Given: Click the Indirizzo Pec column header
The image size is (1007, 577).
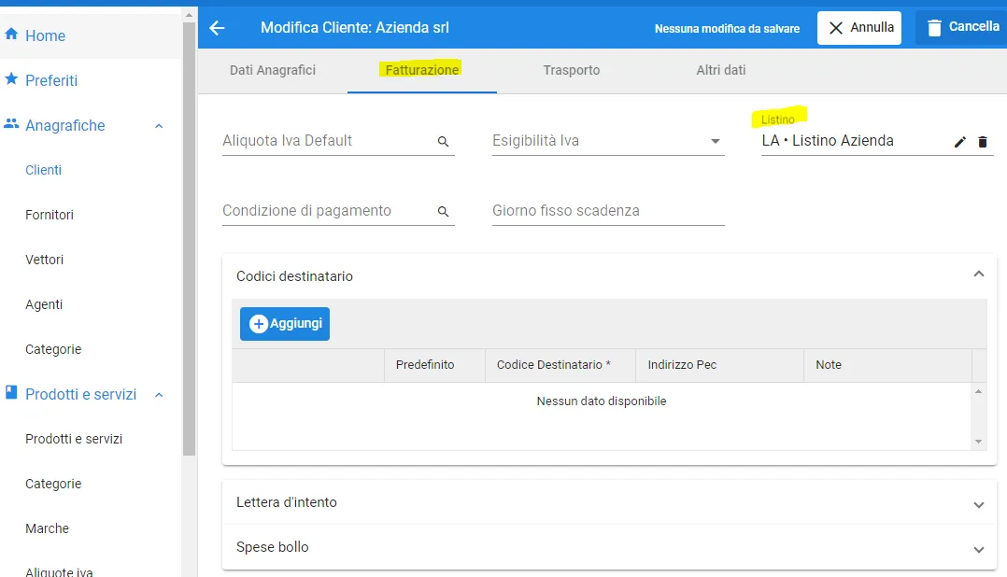Looking at the screenshot, I should (x=719, y=364).
